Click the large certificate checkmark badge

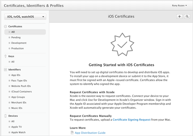[122, 44]
